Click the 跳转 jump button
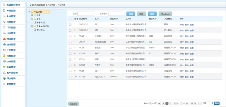The height and width of the screenshot is (107, 226). click(x=217, y=103)
